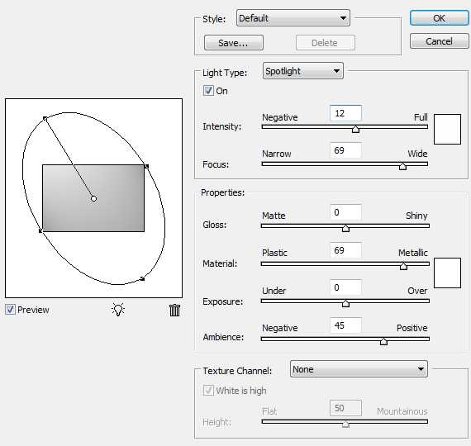Click the Intensity slider thumb

[x=355, y=129]
